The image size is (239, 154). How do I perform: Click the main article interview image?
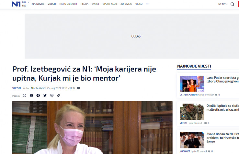click(x=92, y=127)
